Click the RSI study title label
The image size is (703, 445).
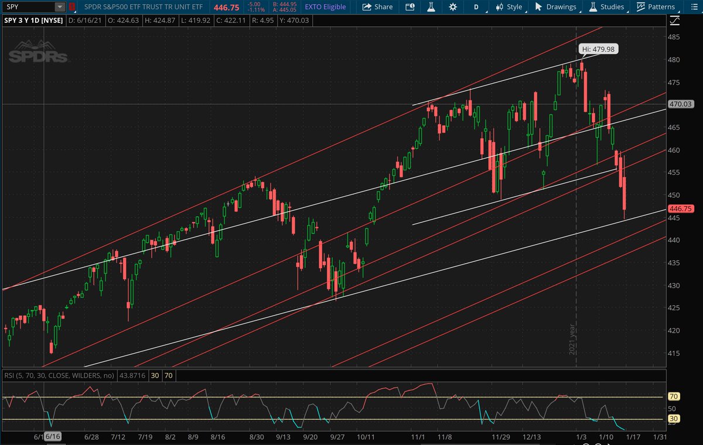point(60,375)
